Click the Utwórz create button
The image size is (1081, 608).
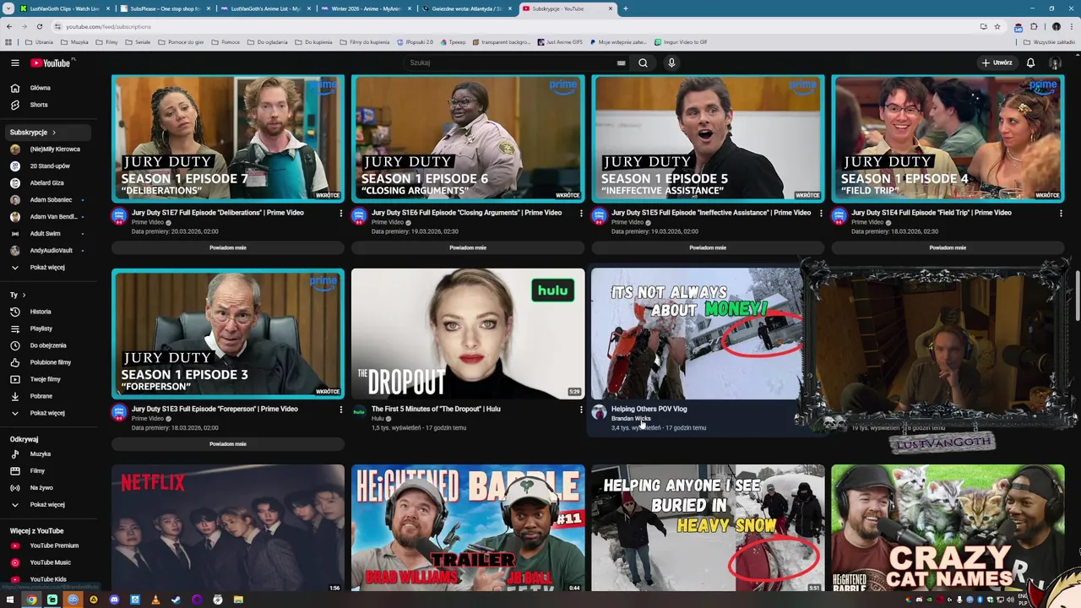click(x=997, y=62)
